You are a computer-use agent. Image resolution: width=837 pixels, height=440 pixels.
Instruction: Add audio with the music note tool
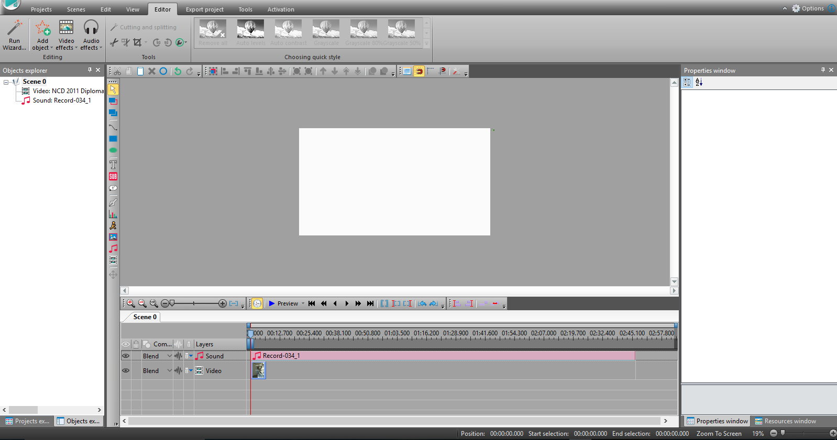(x=113, y=249)
